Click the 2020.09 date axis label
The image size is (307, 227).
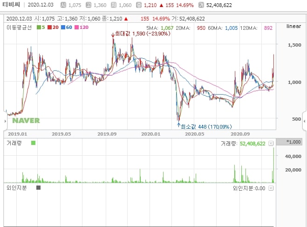point(240,134)
